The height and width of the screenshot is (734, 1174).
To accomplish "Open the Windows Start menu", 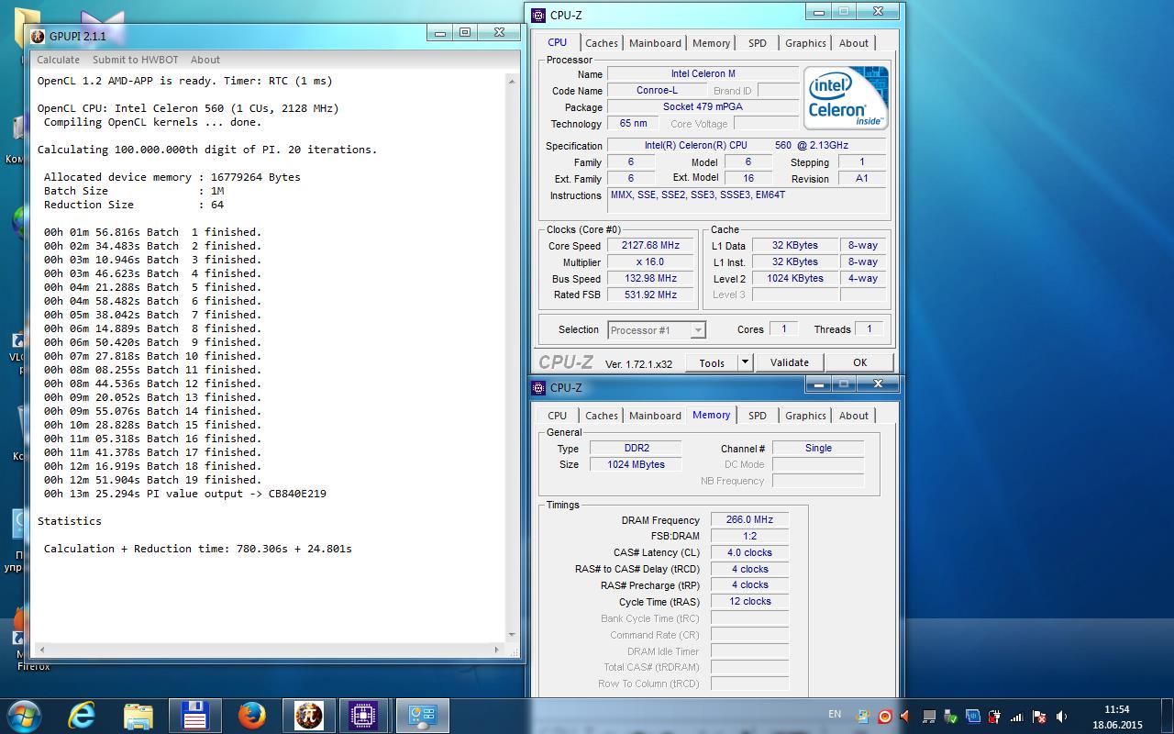I will pyautogui.click(x=23, y=715).
